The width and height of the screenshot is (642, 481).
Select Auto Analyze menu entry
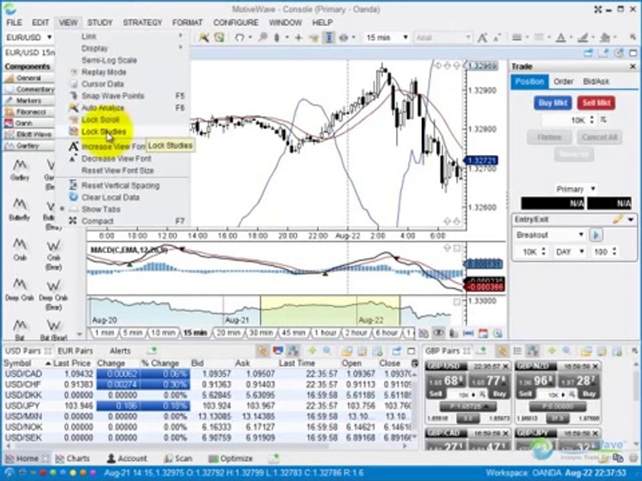[x=103, y=108]
